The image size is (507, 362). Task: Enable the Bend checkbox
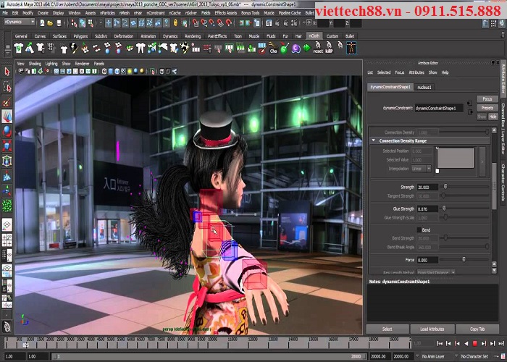(417, 229)
